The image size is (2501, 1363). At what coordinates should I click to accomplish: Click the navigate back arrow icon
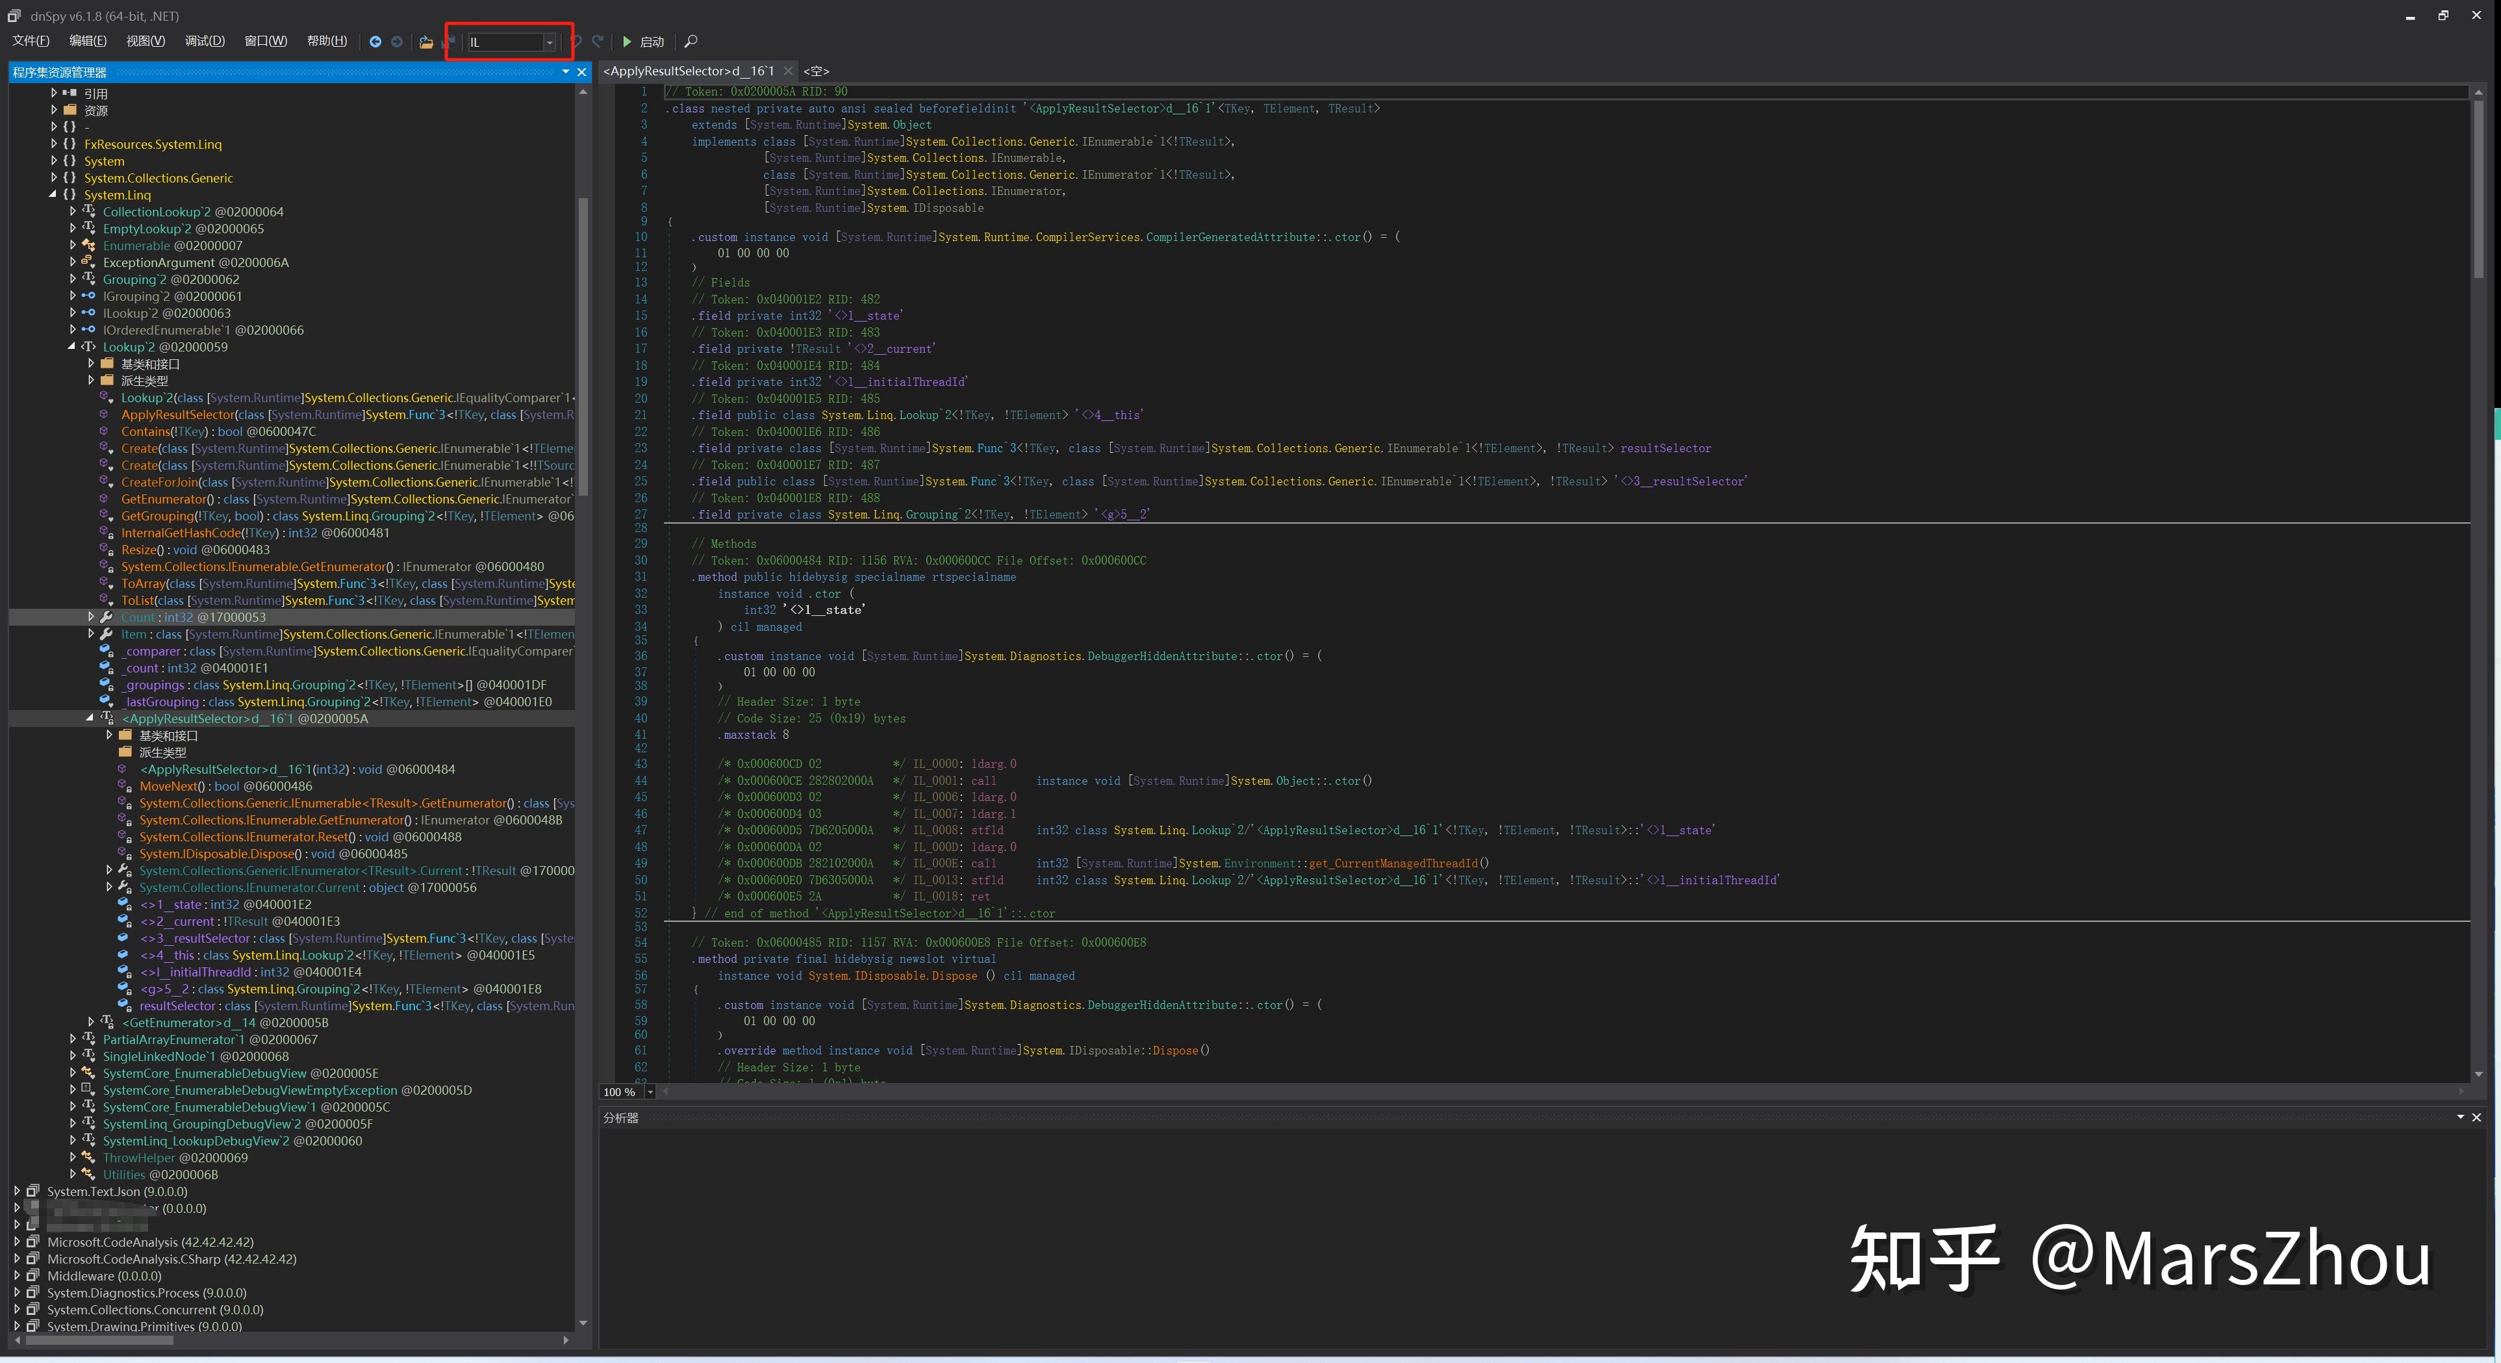[x=375, y=42]
